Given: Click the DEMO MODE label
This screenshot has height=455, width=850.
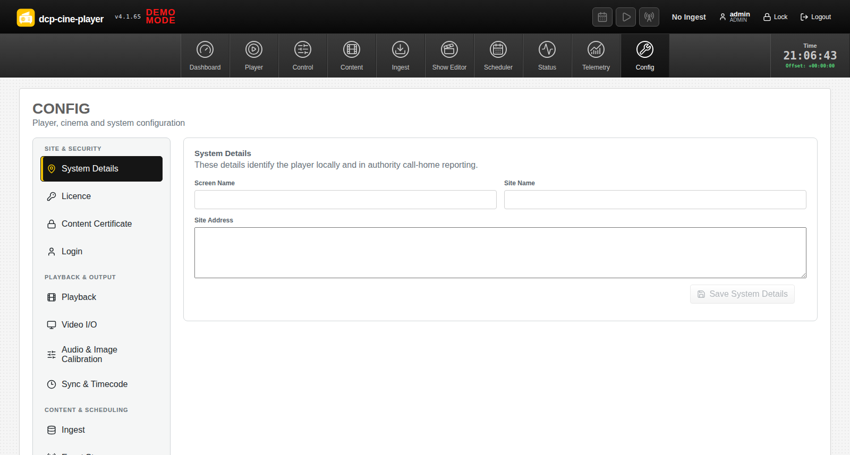Looking at the screenshot, I should 160,16.
